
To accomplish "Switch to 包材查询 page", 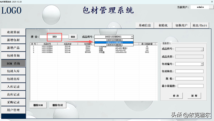I will tap(13, 55).
